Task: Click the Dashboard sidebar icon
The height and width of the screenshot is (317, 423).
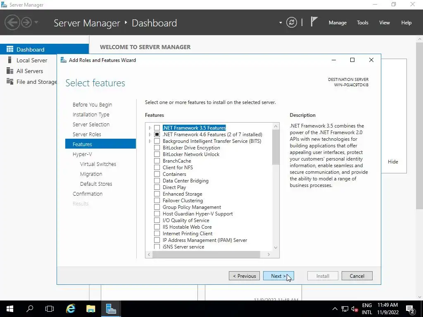Action: click(x=10, y=50)
